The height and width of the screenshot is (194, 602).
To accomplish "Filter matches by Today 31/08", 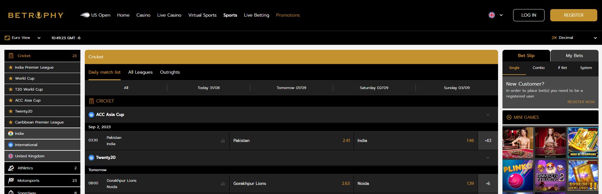I will (x=209, y=88).
